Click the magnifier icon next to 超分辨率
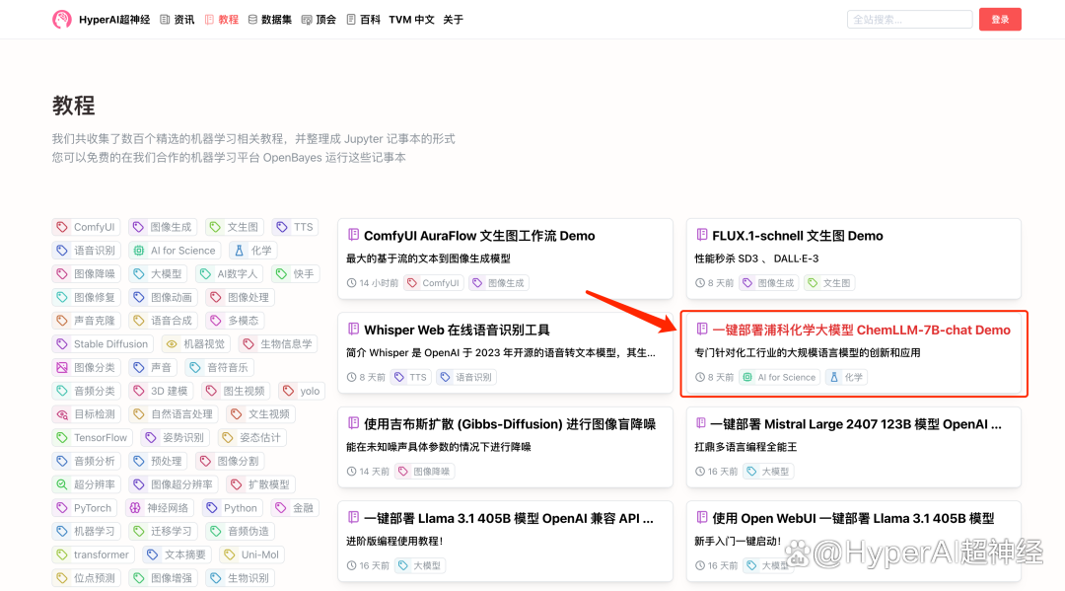1065x591 pixels. [62, 484]
